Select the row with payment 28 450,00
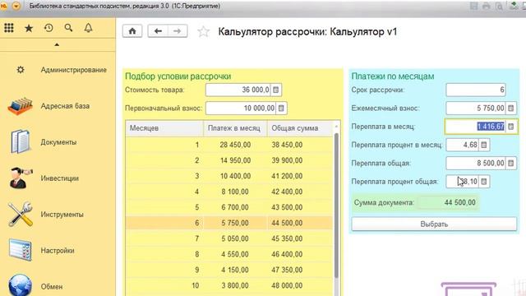The height and width of the screenshot is (296, 526). tap(229, 145)
